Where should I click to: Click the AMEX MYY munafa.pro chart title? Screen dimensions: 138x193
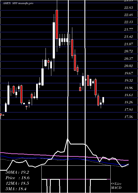click(x=18, y=3)
